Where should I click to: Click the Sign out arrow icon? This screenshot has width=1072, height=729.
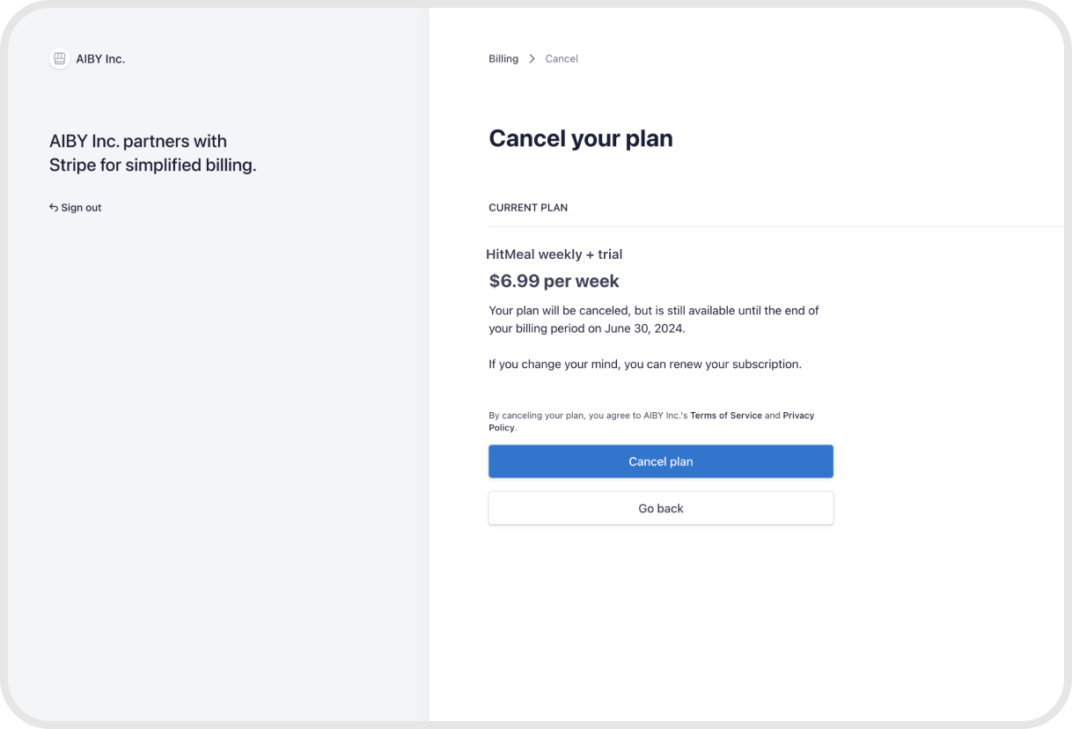click(54, 208)
